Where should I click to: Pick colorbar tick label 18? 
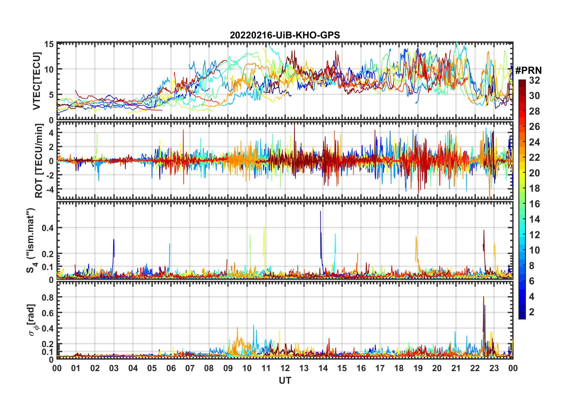(x=534, y=188)
